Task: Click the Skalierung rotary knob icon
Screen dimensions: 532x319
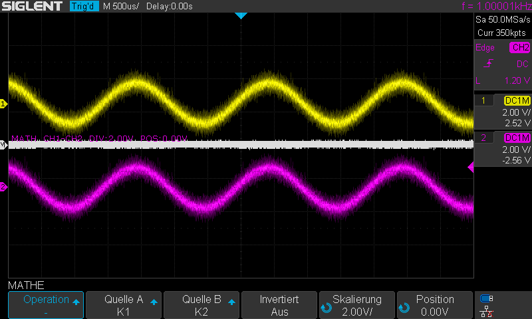Action: pyautogui.click(x=326, y=308)
